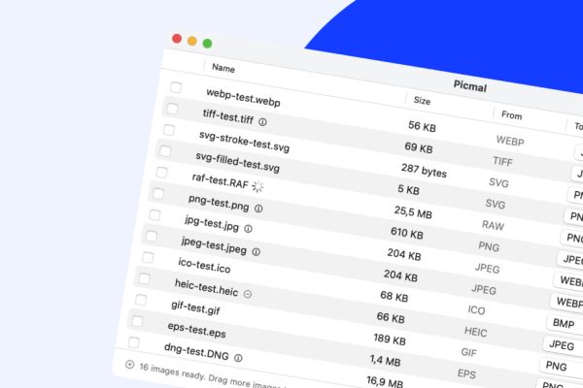Open the WEBP dropdown on the jpeg-test.jpeg row

point(567,303)
